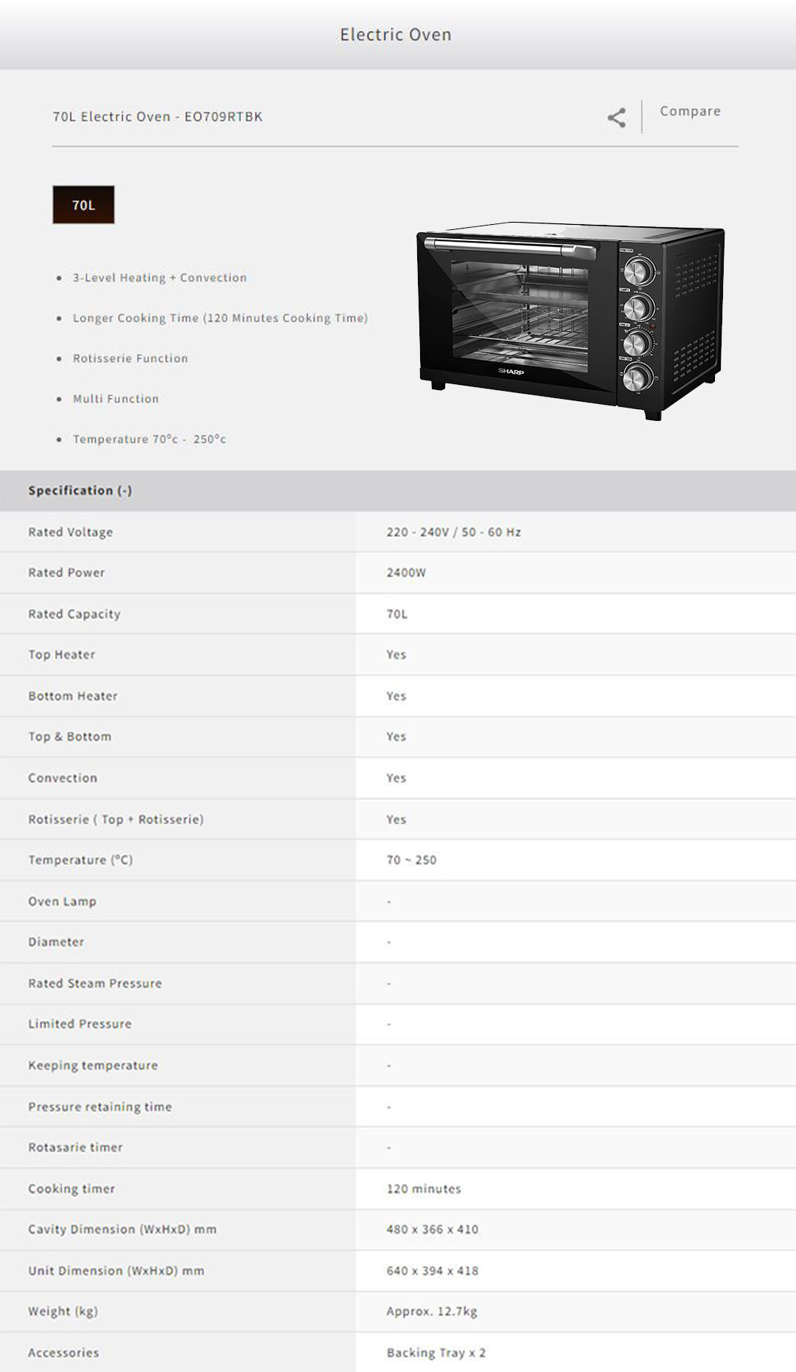Click the Oven Lamp row label
796x1372 pixels.
pos(62,902)
